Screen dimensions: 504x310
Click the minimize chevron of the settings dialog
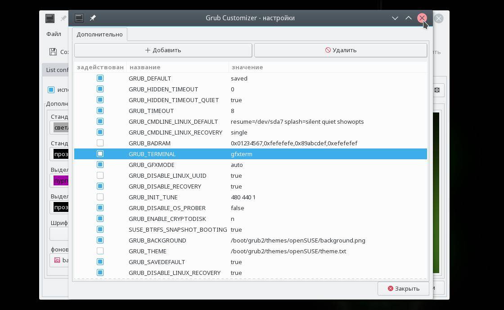pyautogui.click(x=395, y=18)
